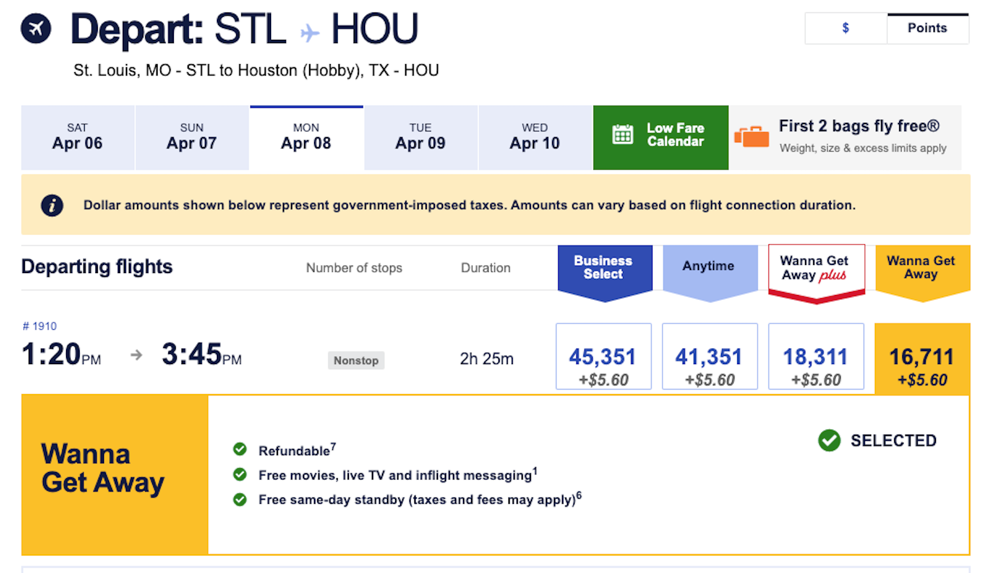
Task: Expand the Wanna Get Away Plus header
Action: click(x=816, y=269)
